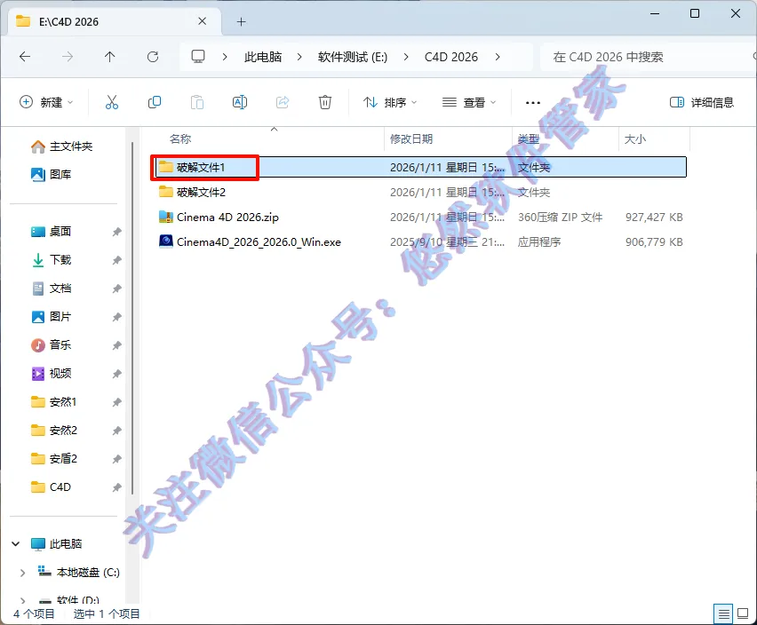Screen dimensions: 757x625
Task: Select the E:\C4D 2026 tab
Action: pyautogui.click(x=115, y=21)
